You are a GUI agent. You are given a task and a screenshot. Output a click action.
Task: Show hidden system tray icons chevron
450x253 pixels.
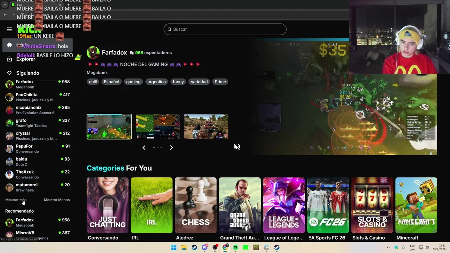click(x=388, y=247)
